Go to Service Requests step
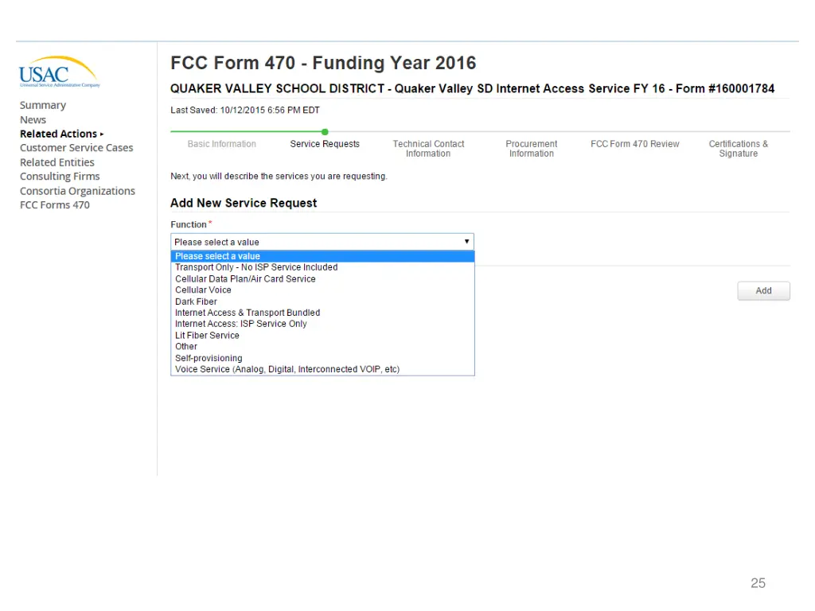 (325, 144)
